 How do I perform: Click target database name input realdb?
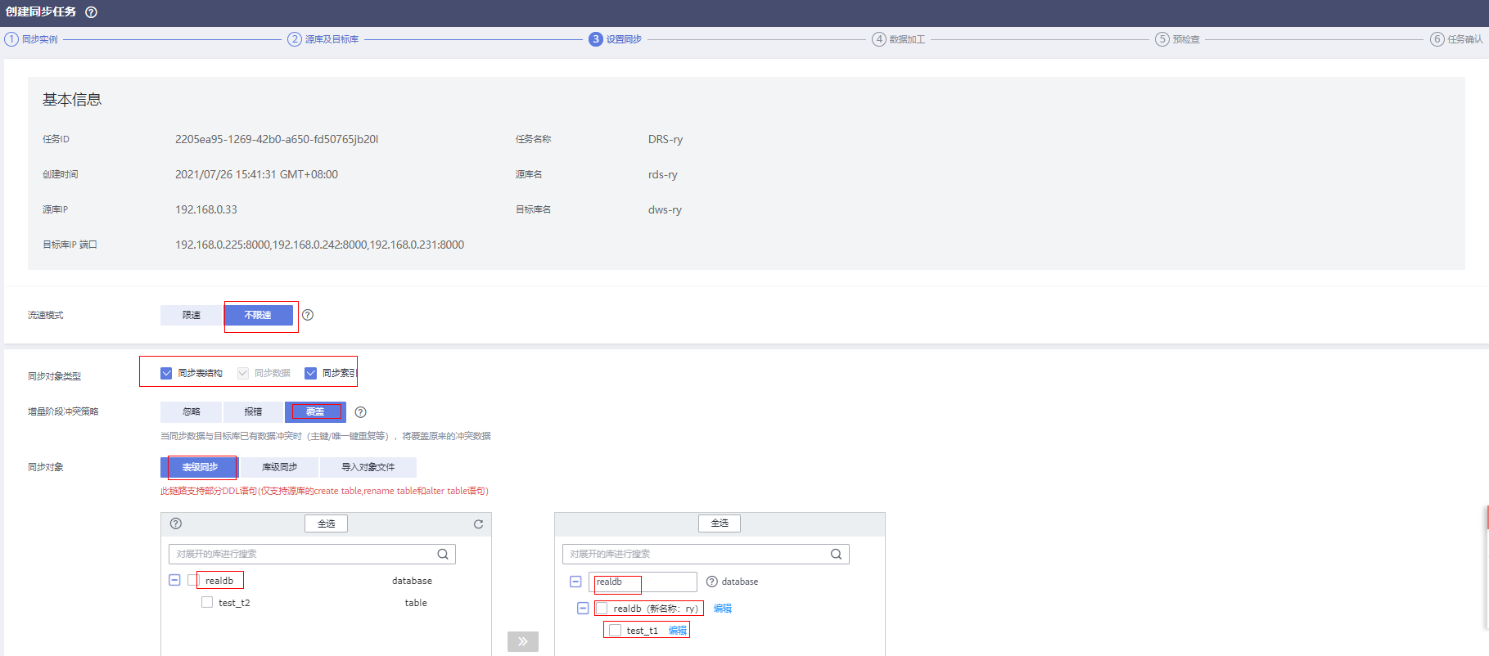pyautogui.click(x=643, y=582)
